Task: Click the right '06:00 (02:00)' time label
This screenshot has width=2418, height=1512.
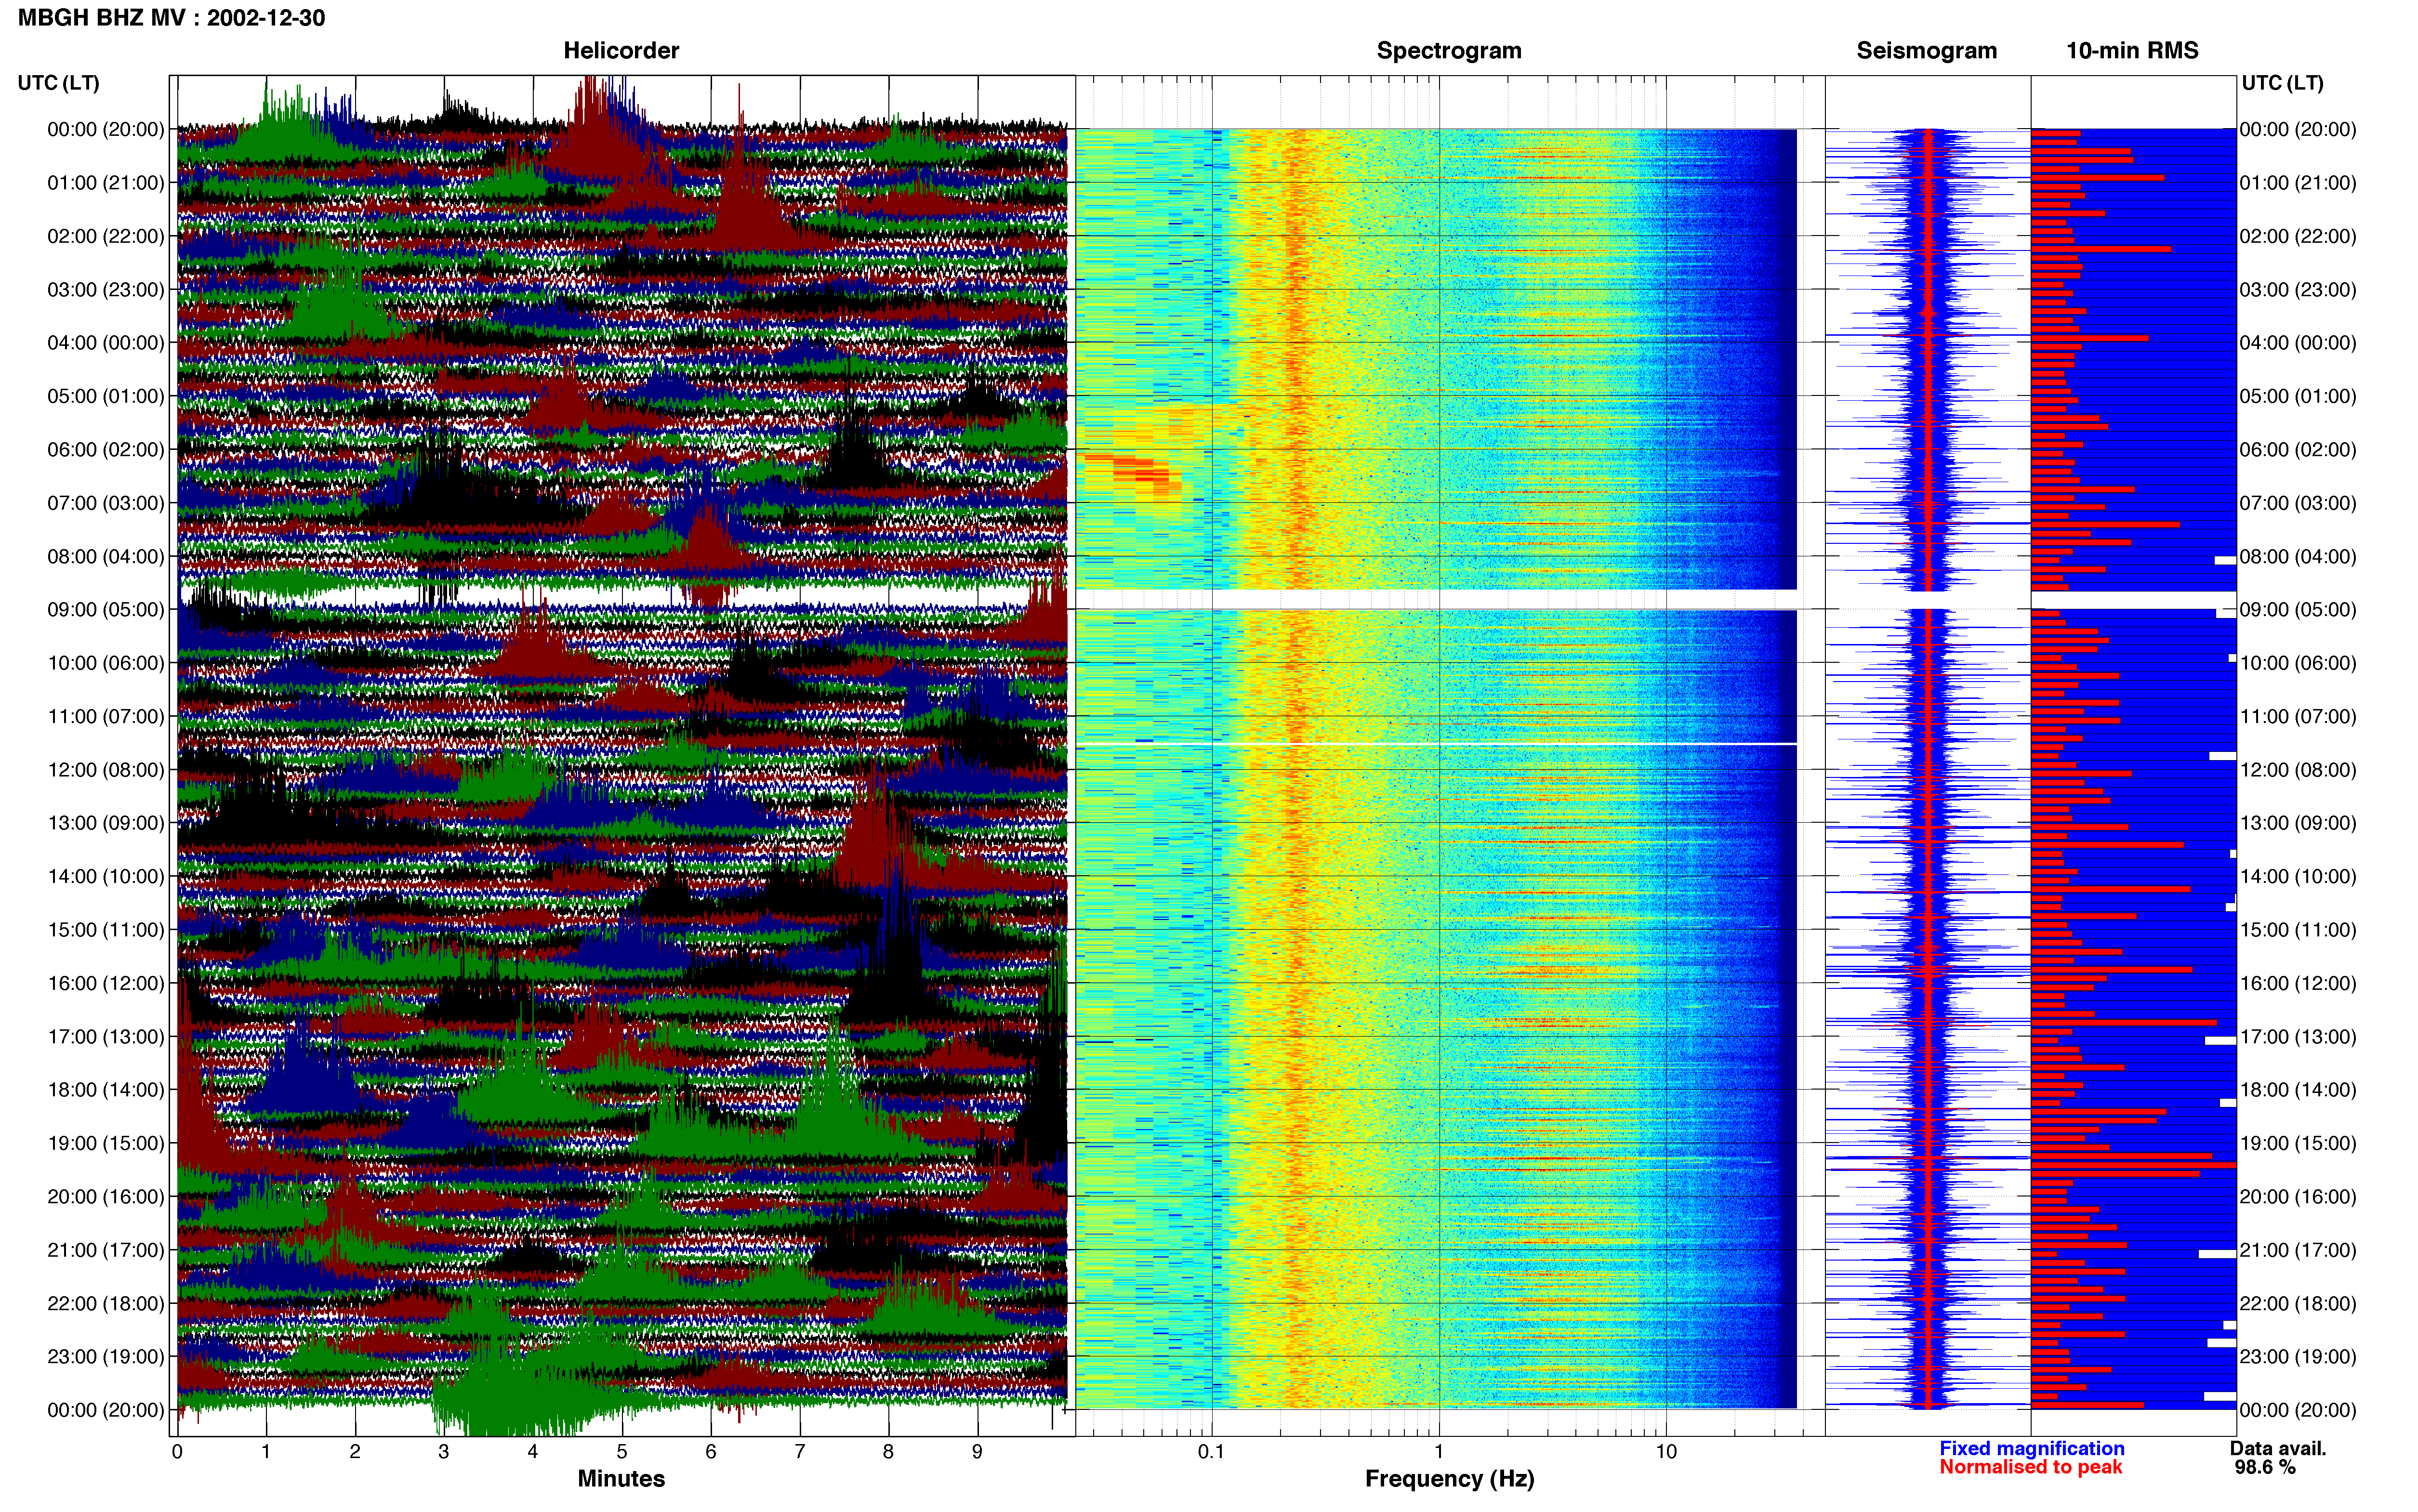Action: [x=2298, y=450]
